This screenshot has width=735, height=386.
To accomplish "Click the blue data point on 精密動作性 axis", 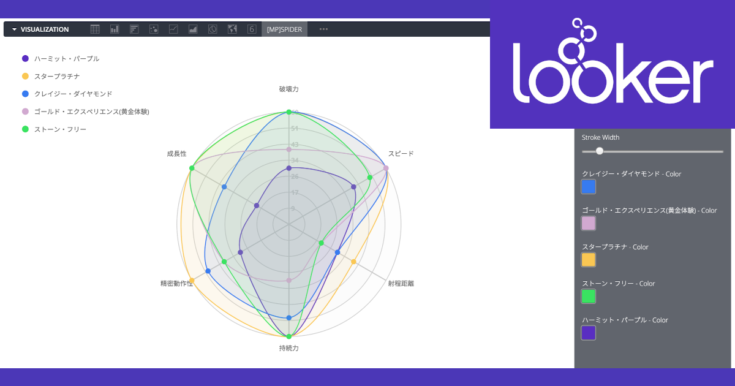I will coord(208,271).
